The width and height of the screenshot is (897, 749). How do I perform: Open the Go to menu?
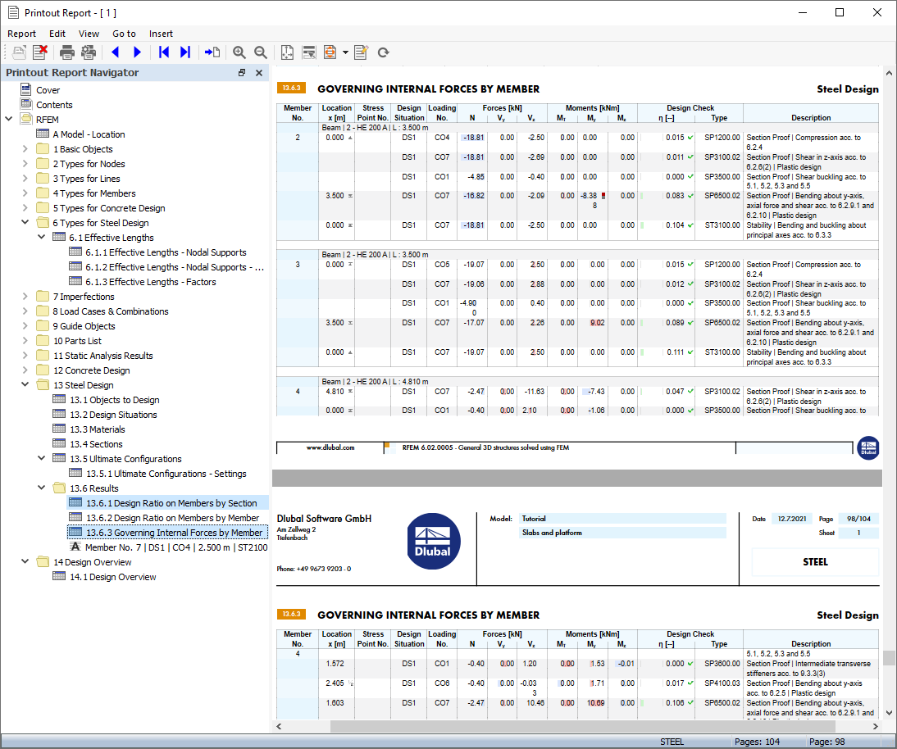pyautogui.click(x=124, y=34)
